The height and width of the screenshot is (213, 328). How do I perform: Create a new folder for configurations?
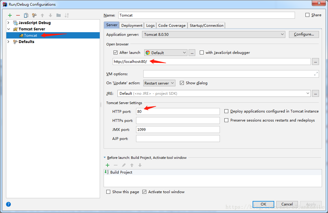tap(59, 15)
